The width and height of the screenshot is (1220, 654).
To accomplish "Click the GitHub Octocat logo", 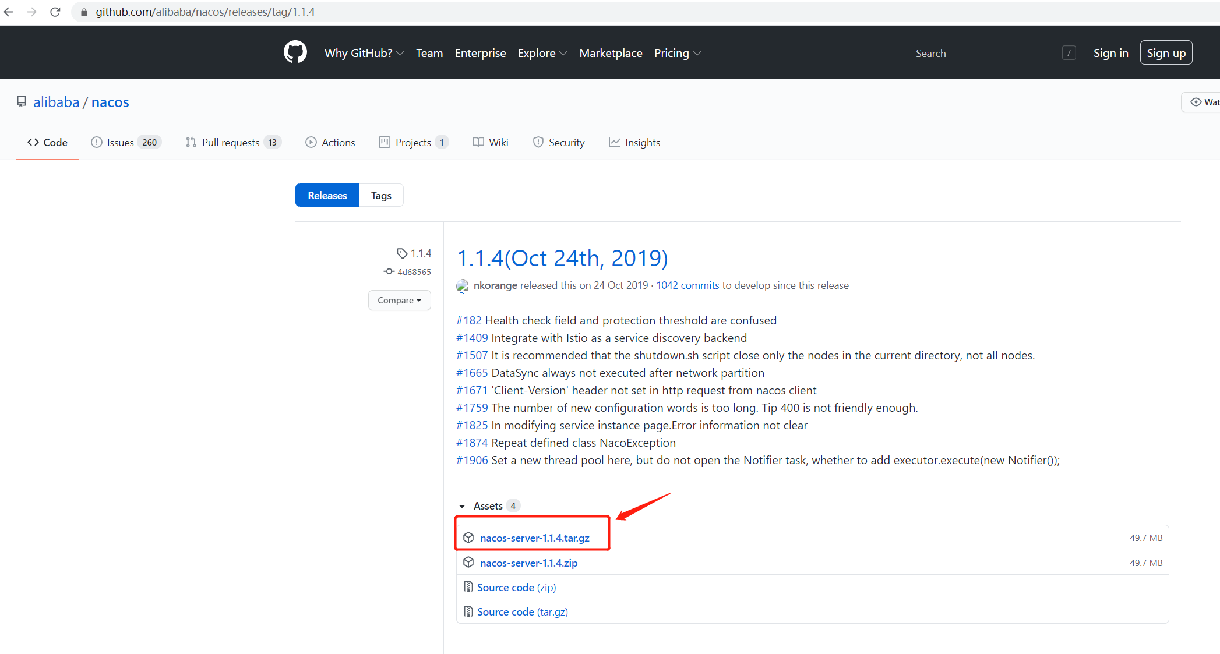I will point(295,52).
